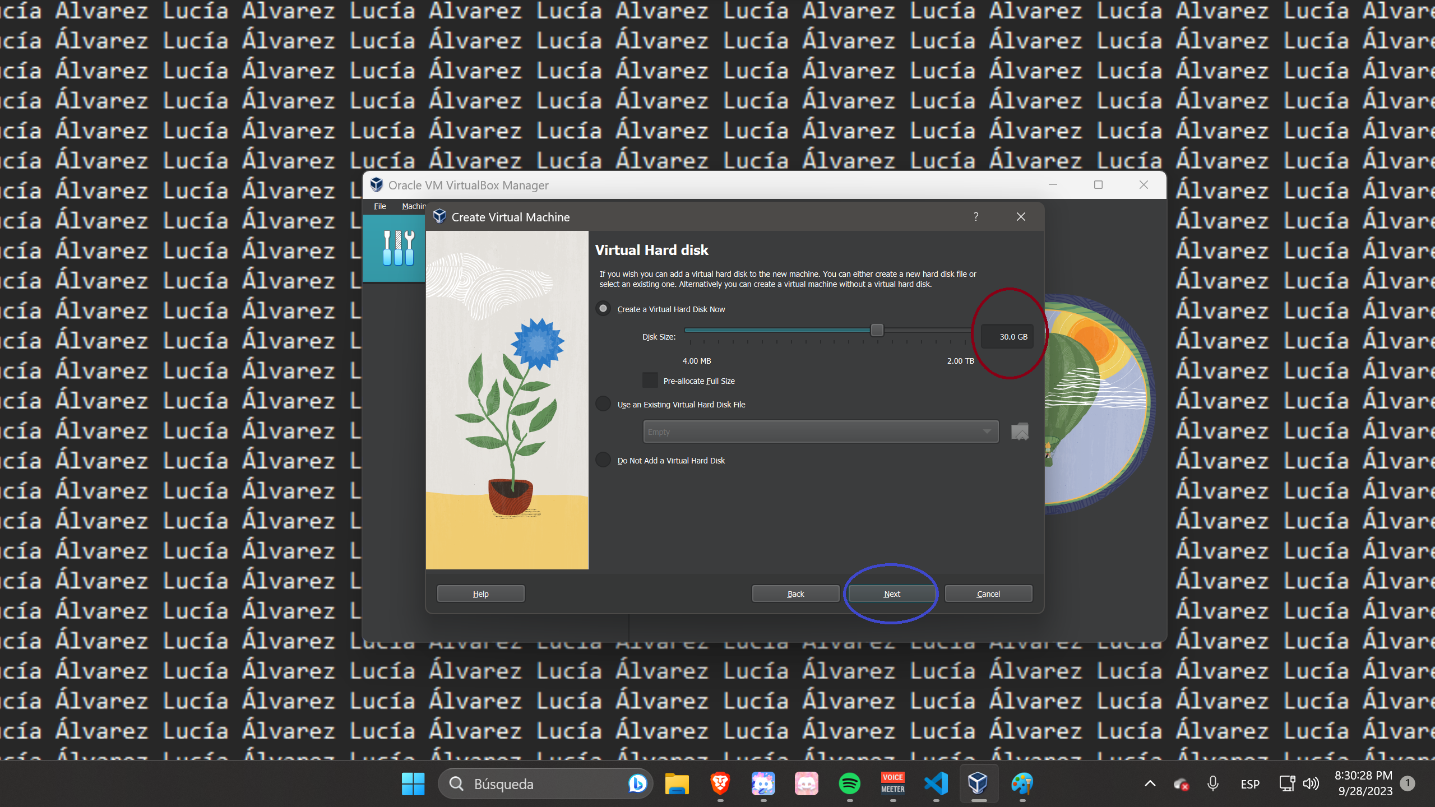Click the help question mark icon
1435x807 pixels.
click(x=976, y=217)
